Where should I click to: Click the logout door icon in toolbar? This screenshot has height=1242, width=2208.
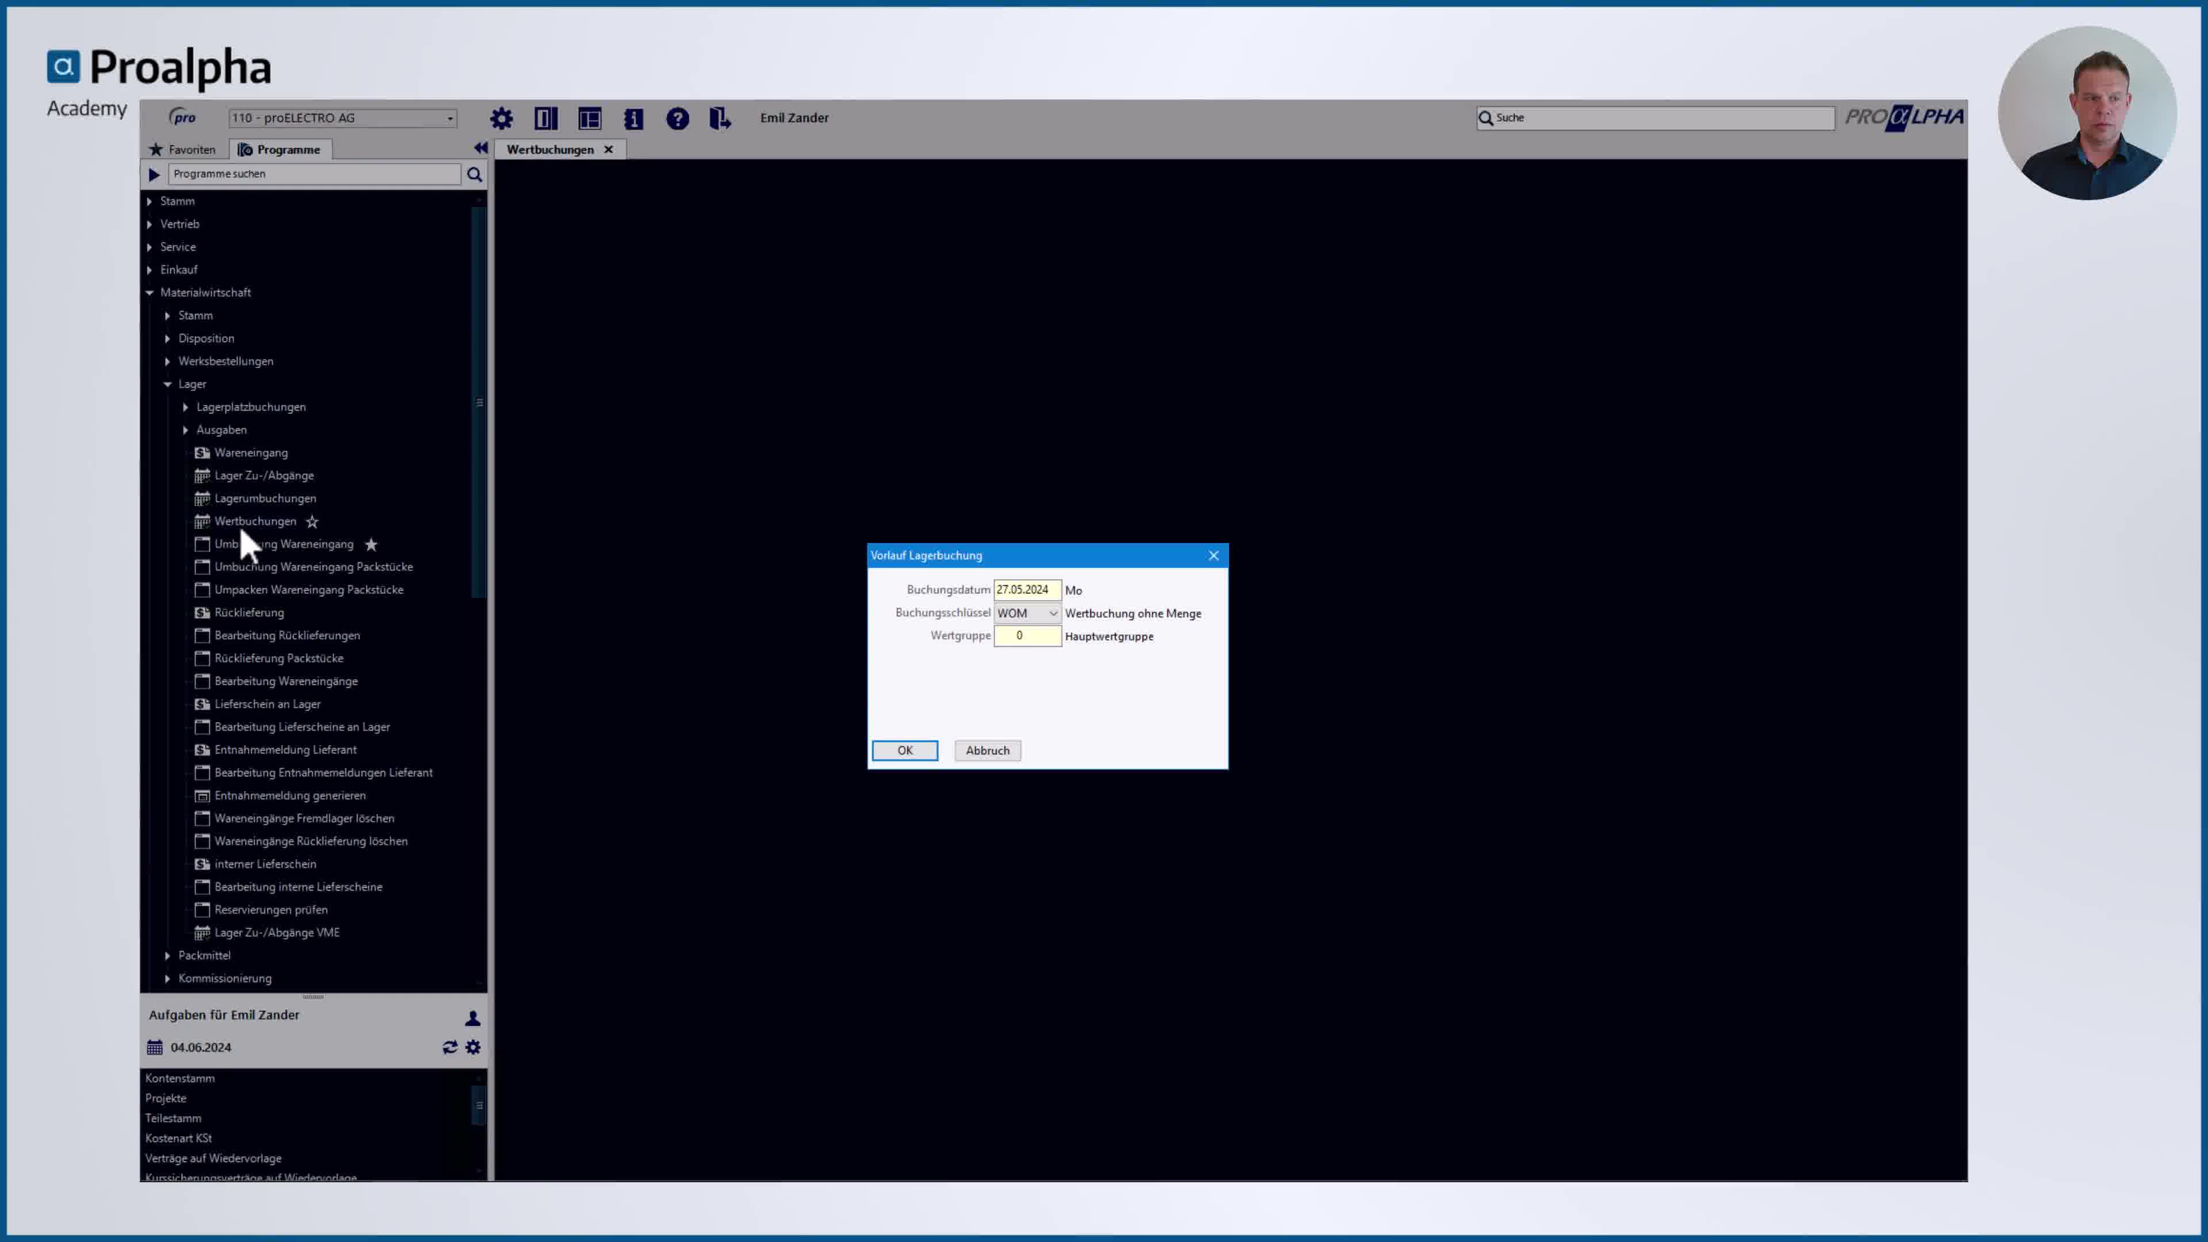(720, 118)
